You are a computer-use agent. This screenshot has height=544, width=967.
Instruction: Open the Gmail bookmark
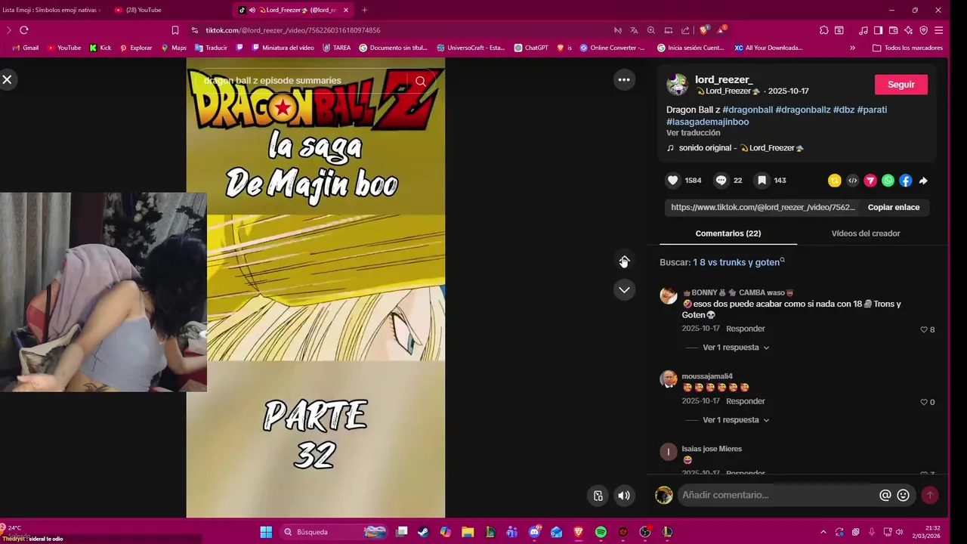tap(26, 48)
